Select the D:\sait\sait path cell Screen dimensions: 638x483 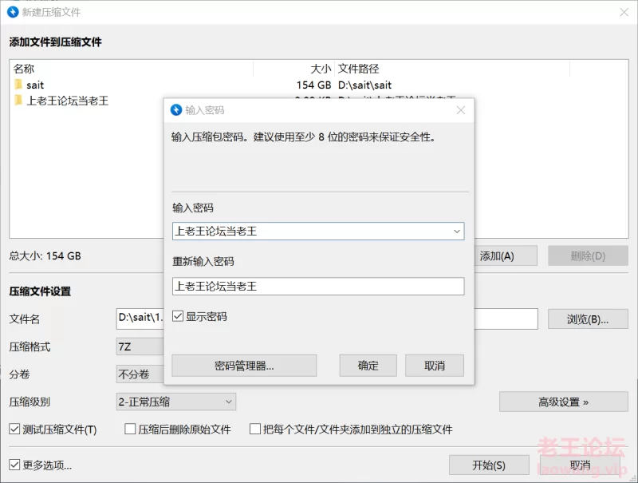point(364,85)
